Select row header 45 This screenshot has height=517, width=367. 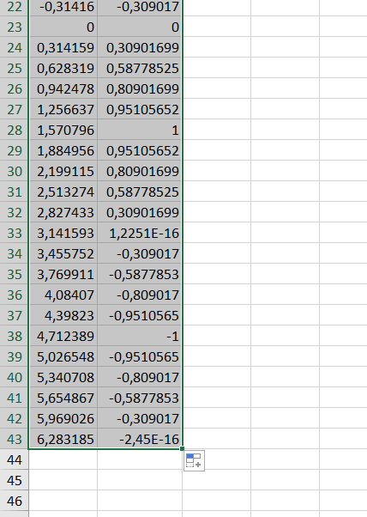[x=15, y=480]
